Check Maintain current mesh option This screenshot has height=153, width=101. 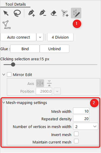click(x=76, y=141)
